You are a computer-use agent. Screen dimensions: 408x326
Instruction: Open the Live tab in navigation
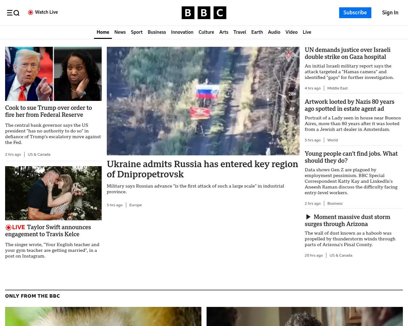(307, 32)
